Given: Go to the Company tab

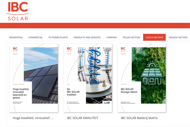Looking at the screenshot, I should pyautogui.click(x=111, y=37).
